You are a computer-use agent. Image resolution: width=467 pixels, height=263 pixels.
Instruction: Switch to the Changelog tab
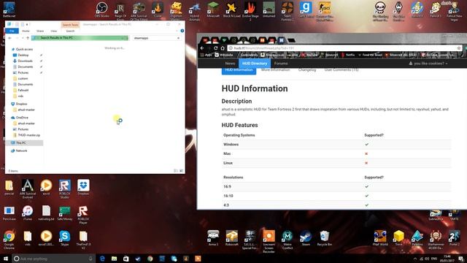click(307, 70)
